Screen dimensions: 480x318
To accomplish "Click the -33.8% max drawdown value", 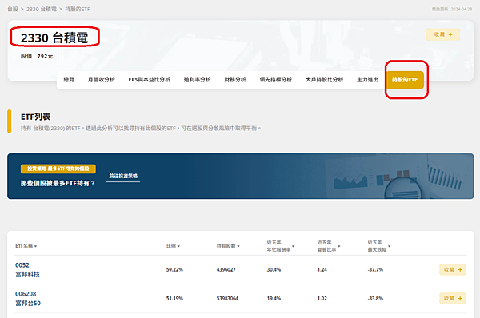I will point(375,299).
